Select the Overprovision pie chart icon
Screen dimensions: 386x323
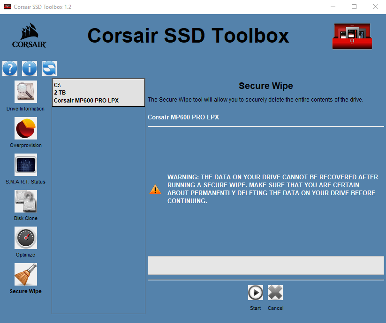[26, 128]
